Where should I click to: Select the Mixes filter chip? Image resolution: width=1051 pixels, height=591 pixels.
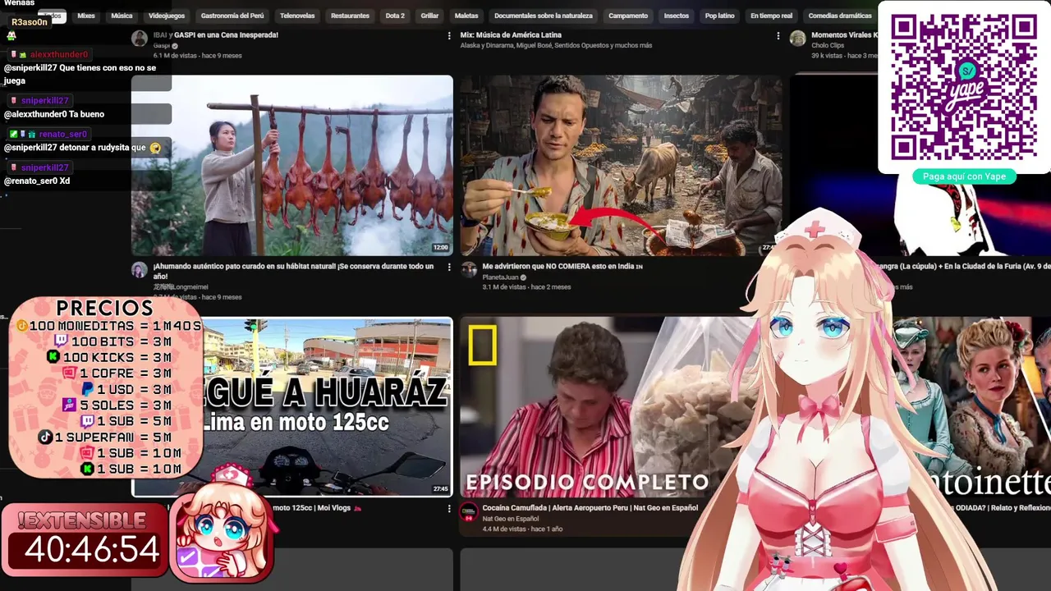click(x=86, y=16)
